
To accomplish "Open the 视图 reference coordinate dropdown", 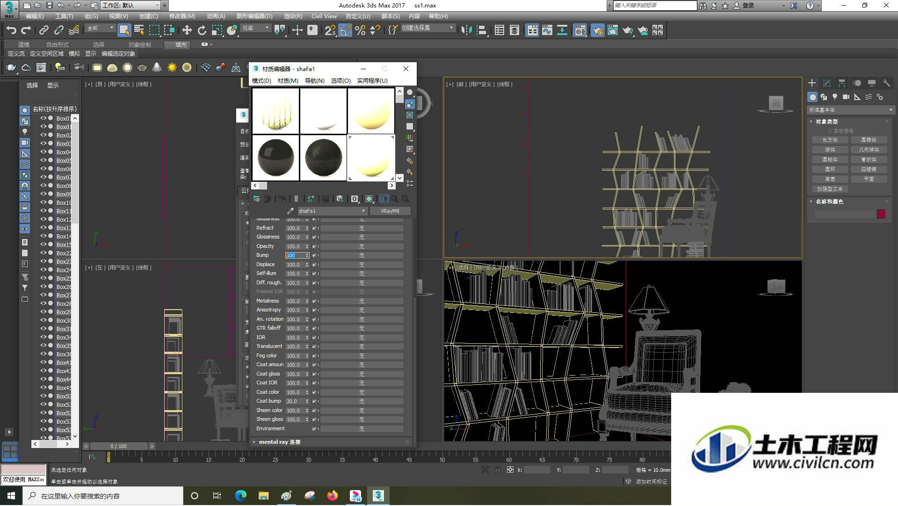I will pyautogui.click(x=255, y=29).
